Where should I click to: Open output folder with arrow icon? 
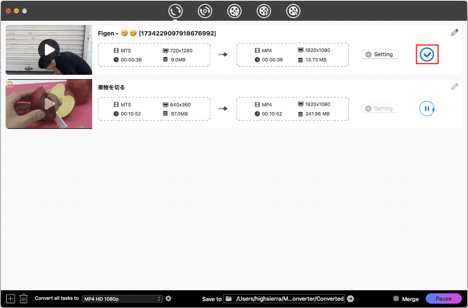(350, 299)
